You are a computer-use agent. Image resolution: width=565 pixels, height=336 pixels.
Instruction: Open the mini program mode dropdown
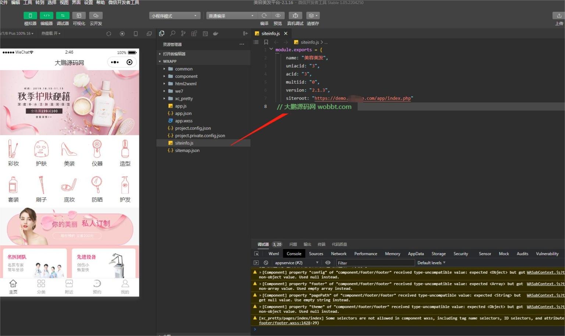(175, 16)
